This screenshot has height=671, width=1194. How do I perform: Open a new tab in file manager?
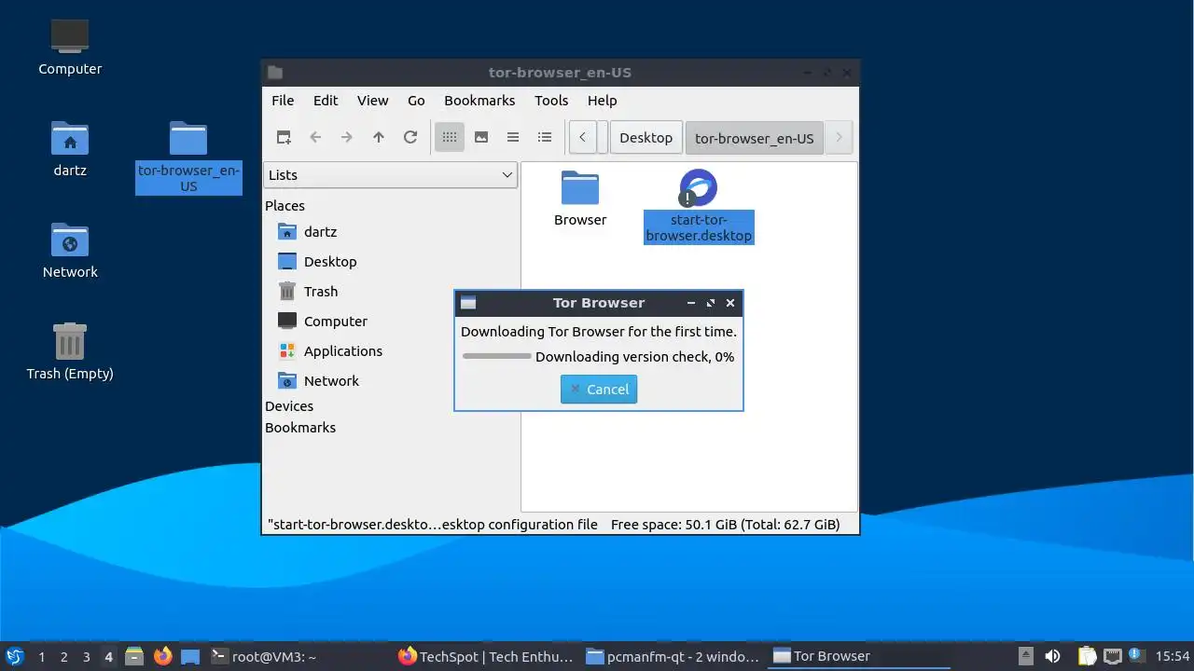[284, 137]
